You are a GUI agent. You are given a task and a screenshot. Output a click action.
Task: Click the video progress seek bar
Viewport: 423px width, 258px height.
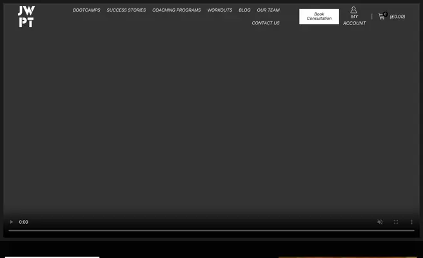pyautogui.click(x=211, y=230)
